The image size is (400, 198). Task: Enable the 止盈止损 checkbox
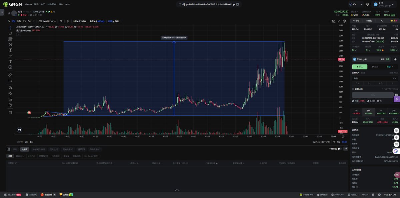click(353, 89)
